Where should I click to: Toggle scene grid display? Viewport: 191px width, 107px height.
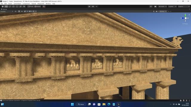click(33, 11)
